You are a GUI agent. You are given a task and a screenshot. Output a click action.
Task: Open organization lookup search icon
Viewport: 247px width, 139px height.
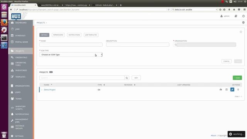click(175, 45)
